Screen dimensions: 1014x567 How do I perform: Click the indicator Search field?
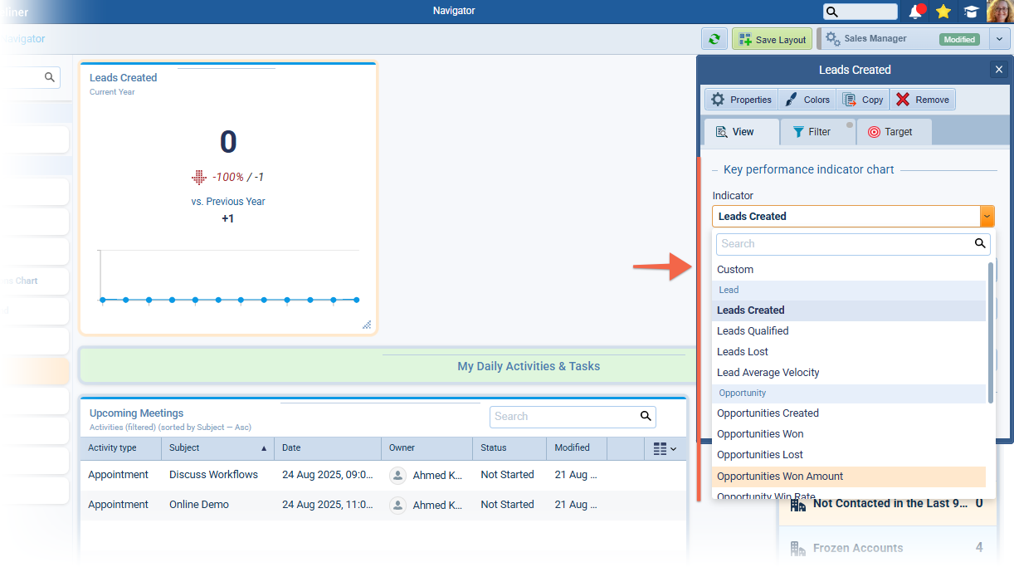point(844,244)
